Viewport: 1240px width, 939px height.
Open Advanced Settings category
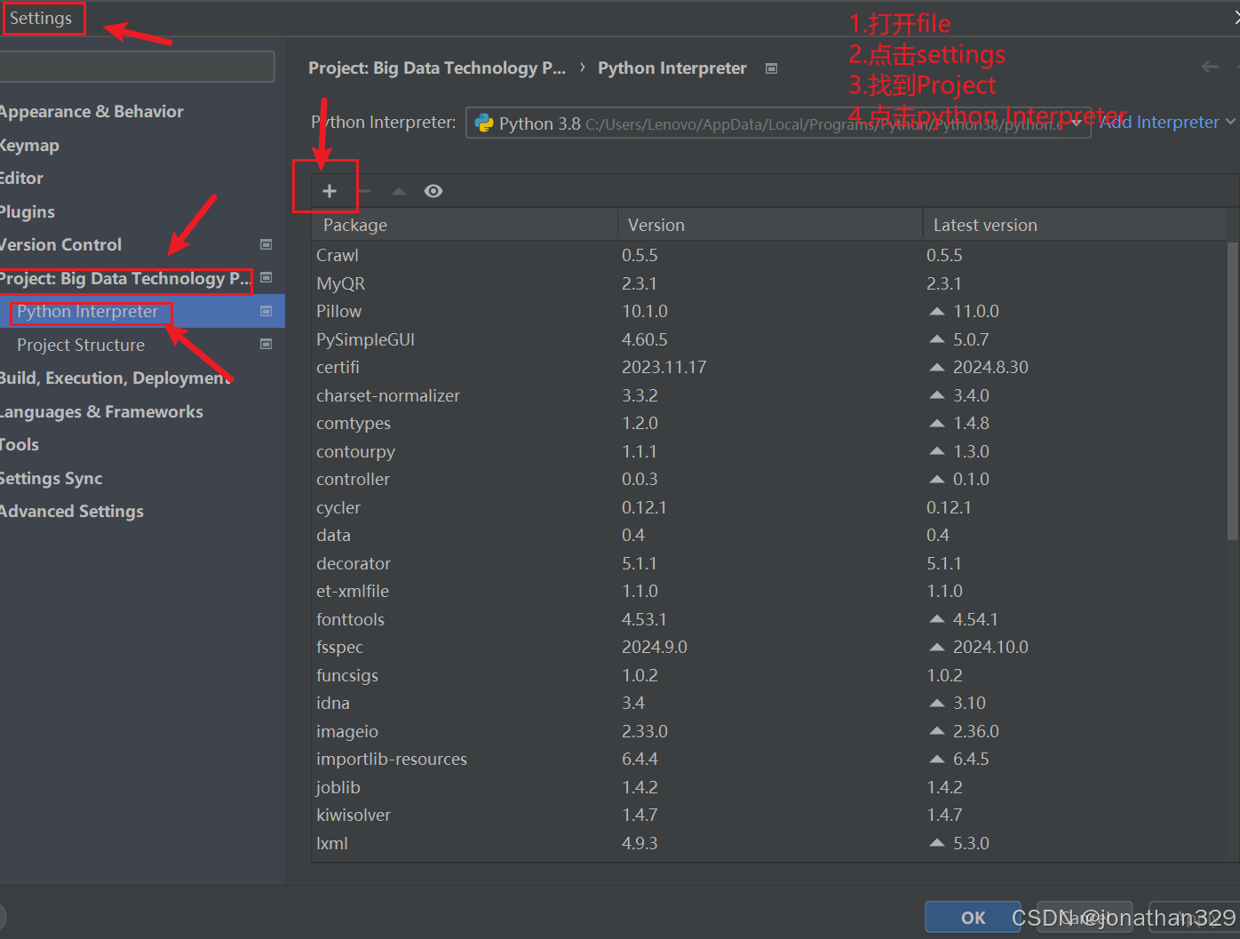pyautogui.click(x=72, y=511)
